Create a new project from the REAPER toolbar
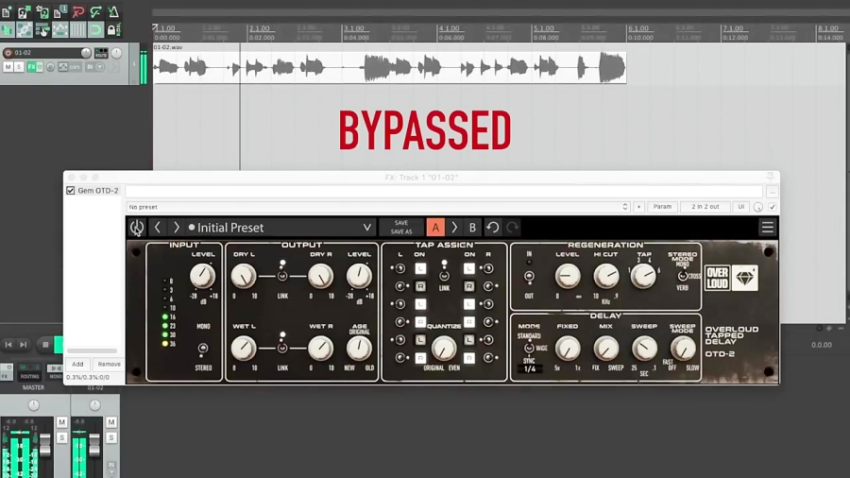Viewport: 850px width, 478px height. (7, 11)
